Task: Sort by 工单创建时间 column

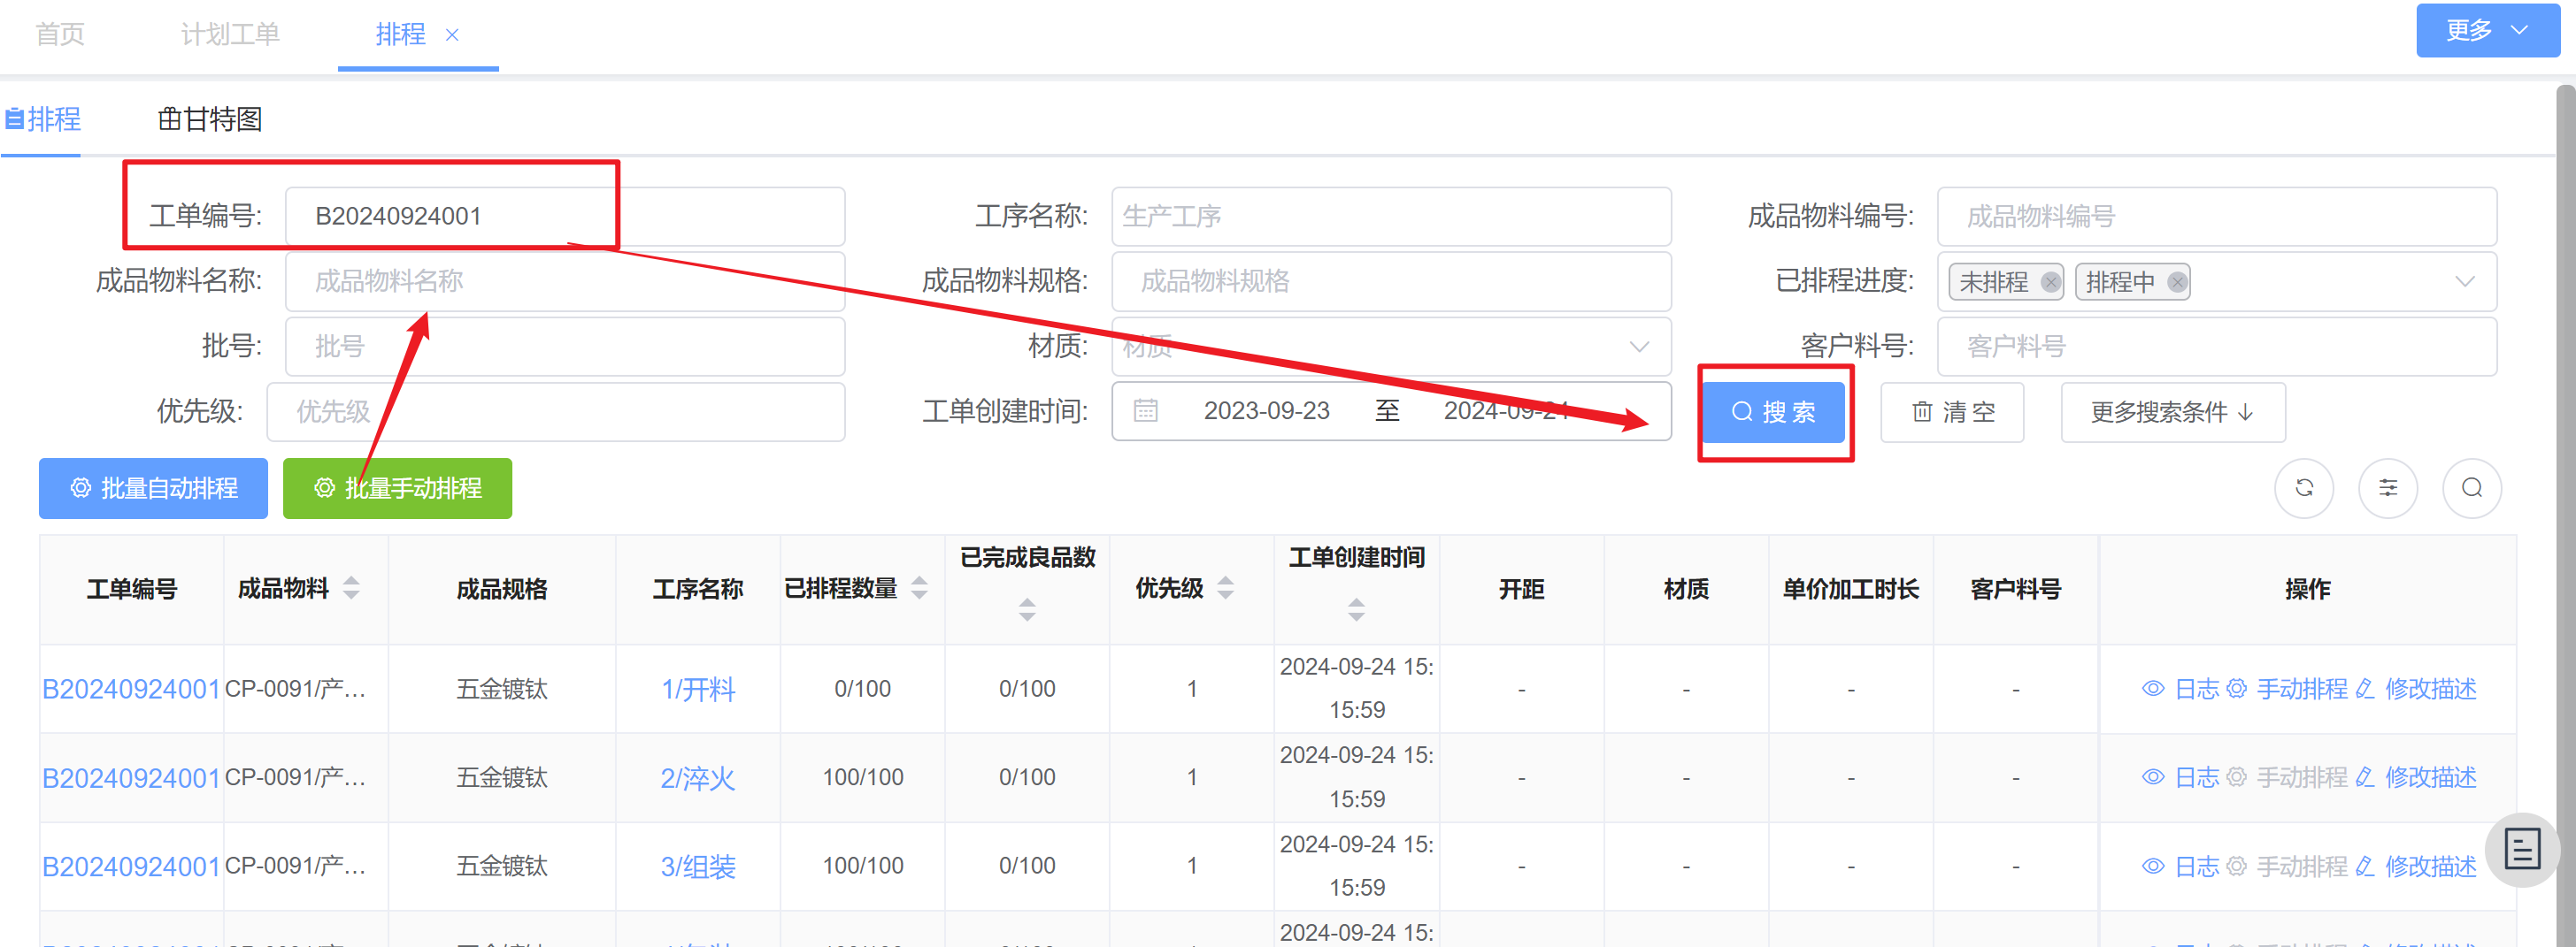Action: (x=1356, y=609)
